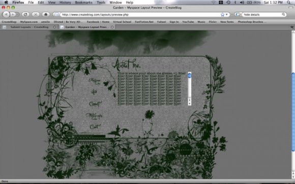Open the View menu
Screen dimensions: 295x184
(x=52, y=3)
